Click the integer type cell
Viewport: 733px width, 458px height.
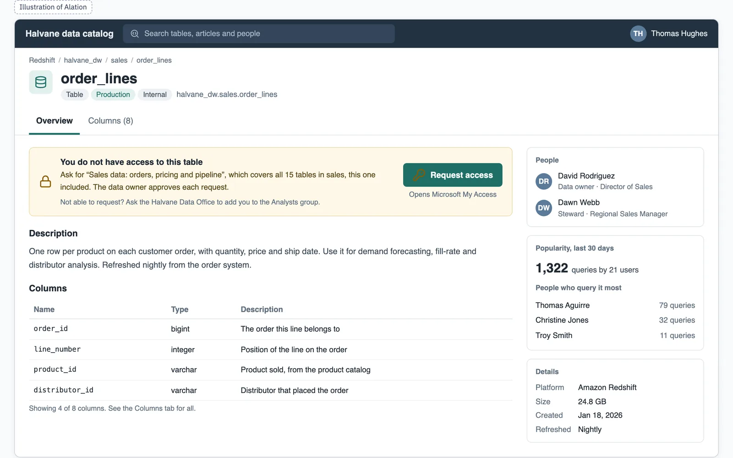pyautogui.click(x=183, y=349)
